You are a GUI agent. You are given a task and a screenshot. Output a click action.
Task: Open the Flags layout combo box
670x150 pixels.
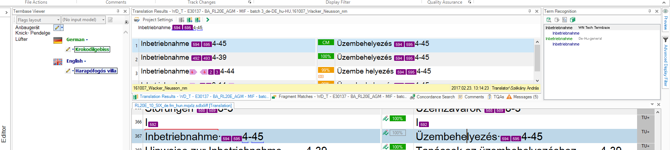click(38, 20)
